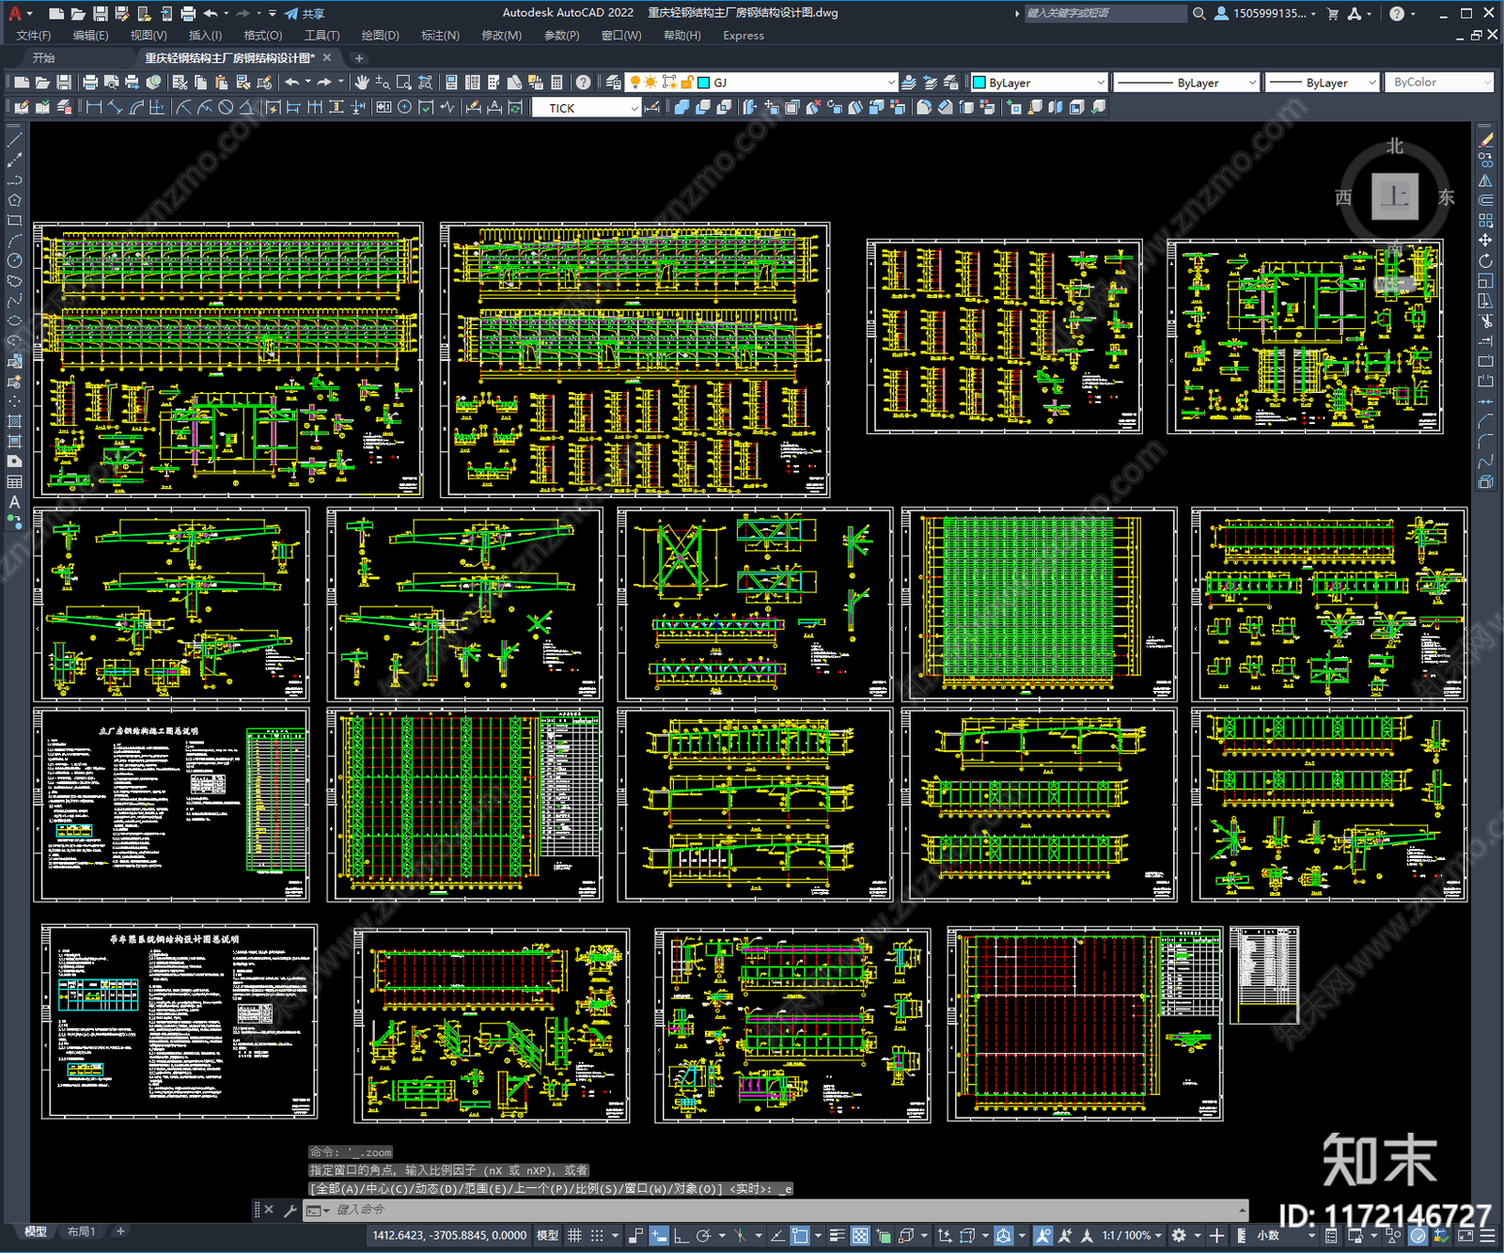Click the 模型 space button in status bar
Image resolution: width=1504 pixels, height=1253 pixels.
(x=547, y=1235)
